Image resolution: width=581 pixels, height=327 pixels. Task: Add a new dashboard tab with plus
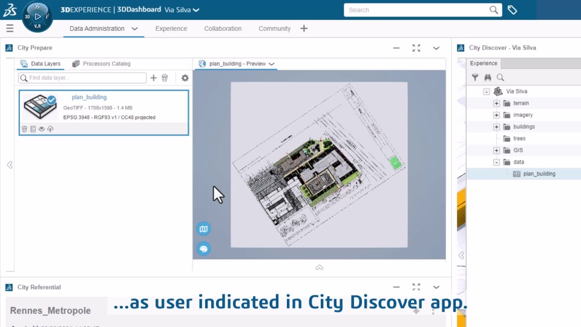(304, 28)
